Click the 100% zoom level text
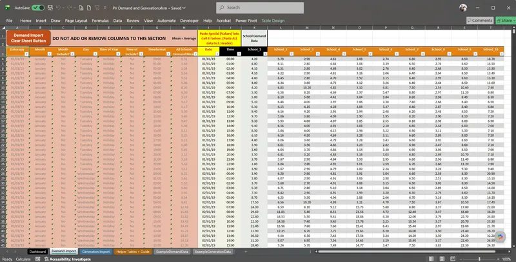The width and height of the screenshot is (516, 262). click(x=507, y=259)
